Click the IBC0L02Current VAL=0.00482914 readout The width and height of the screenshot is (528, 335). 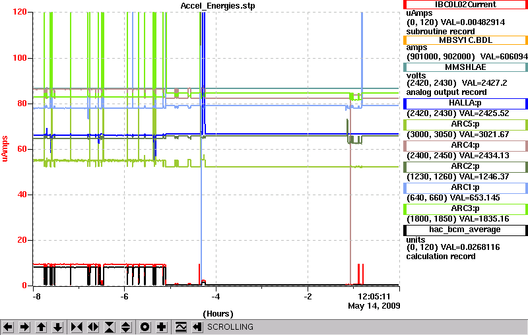click(455, 22)
